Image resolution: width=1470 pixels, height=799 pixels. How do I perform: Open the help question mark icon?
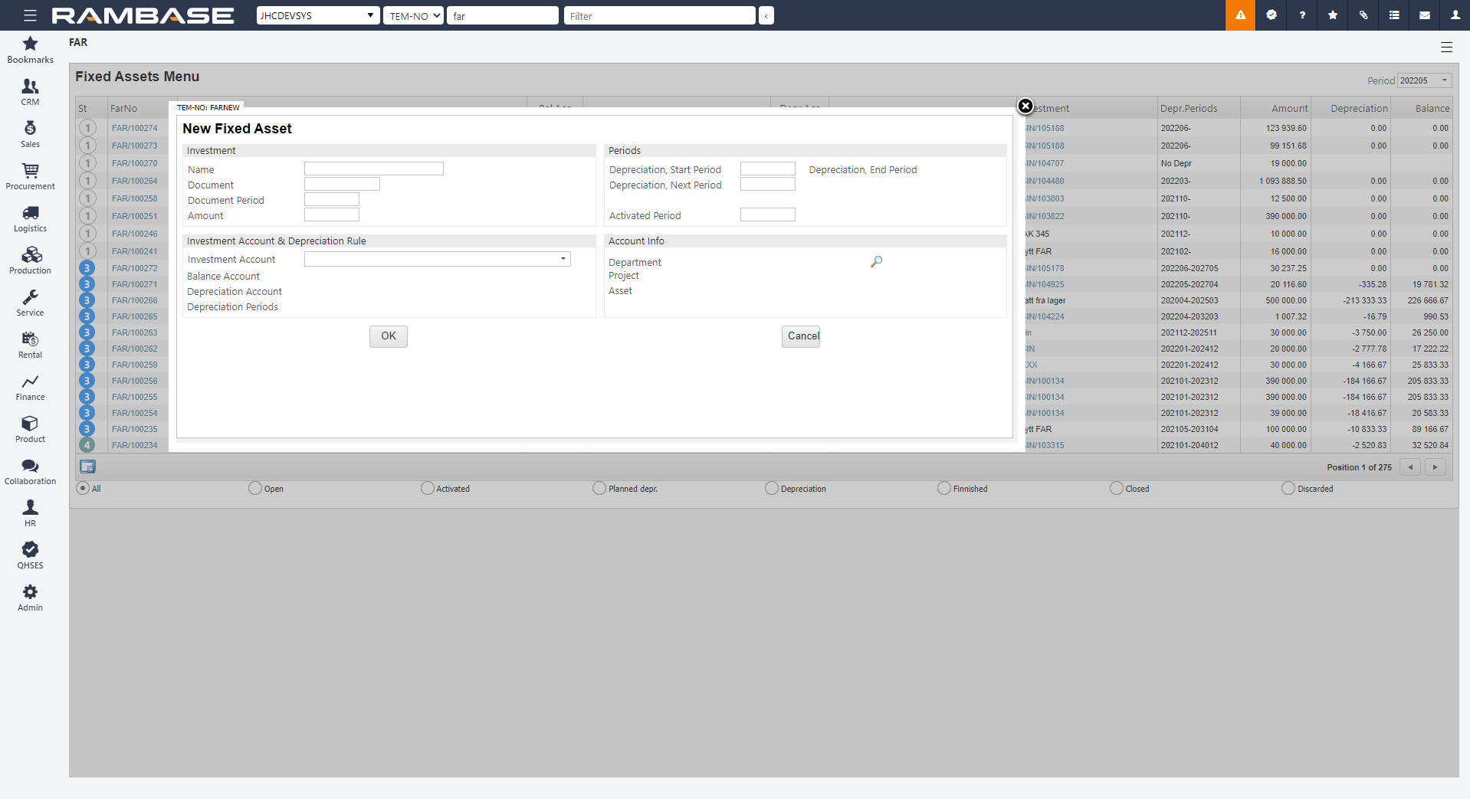point(1301,15)
